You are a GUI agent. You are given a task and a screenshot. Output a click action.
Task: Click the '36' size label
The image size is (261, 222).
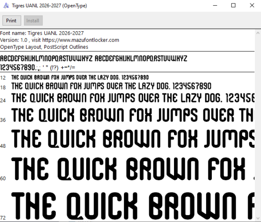click(x=3, y=120)
